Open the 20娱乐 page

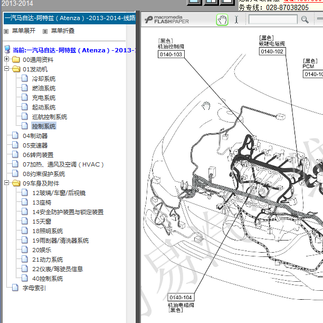42,250
